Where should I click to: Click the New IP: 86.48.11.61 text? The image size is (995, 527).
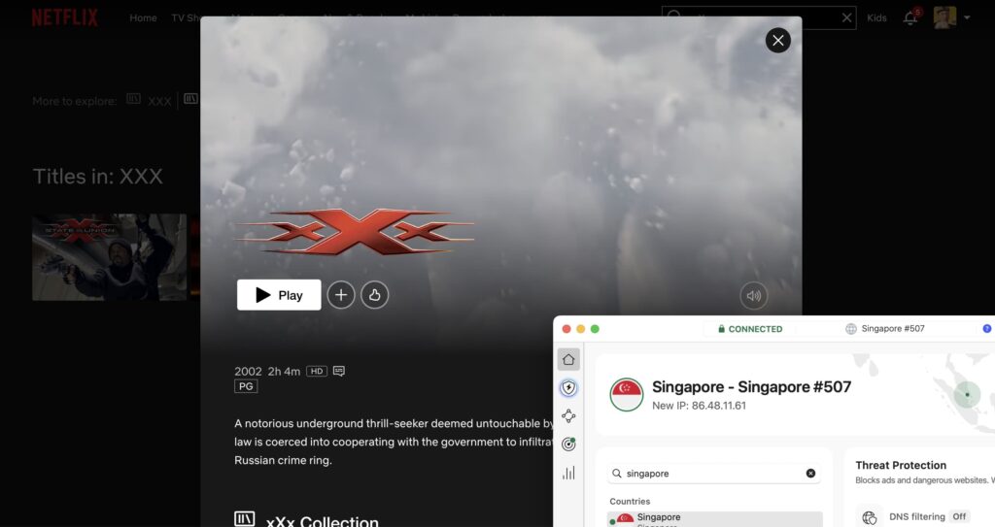[700, 406]
